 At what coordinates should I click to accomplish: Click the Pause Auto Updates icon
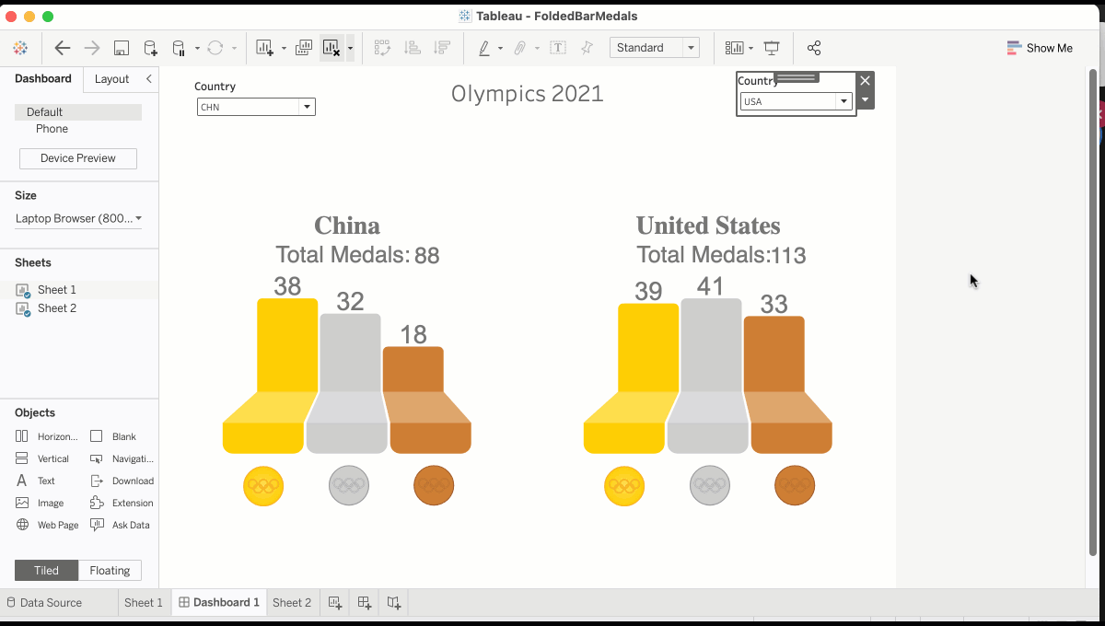177,48
